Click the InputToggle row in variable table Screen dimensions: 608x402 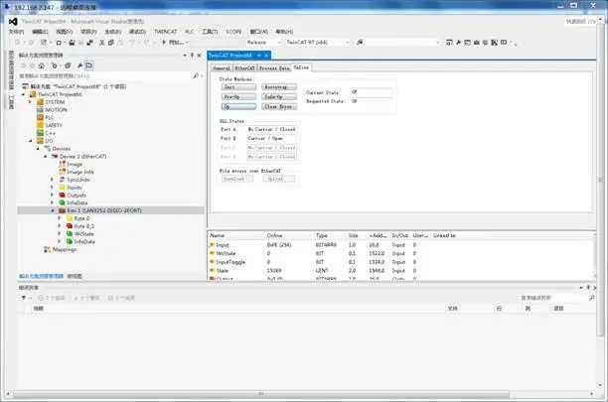pyautogui.click(x=401, y=262)
